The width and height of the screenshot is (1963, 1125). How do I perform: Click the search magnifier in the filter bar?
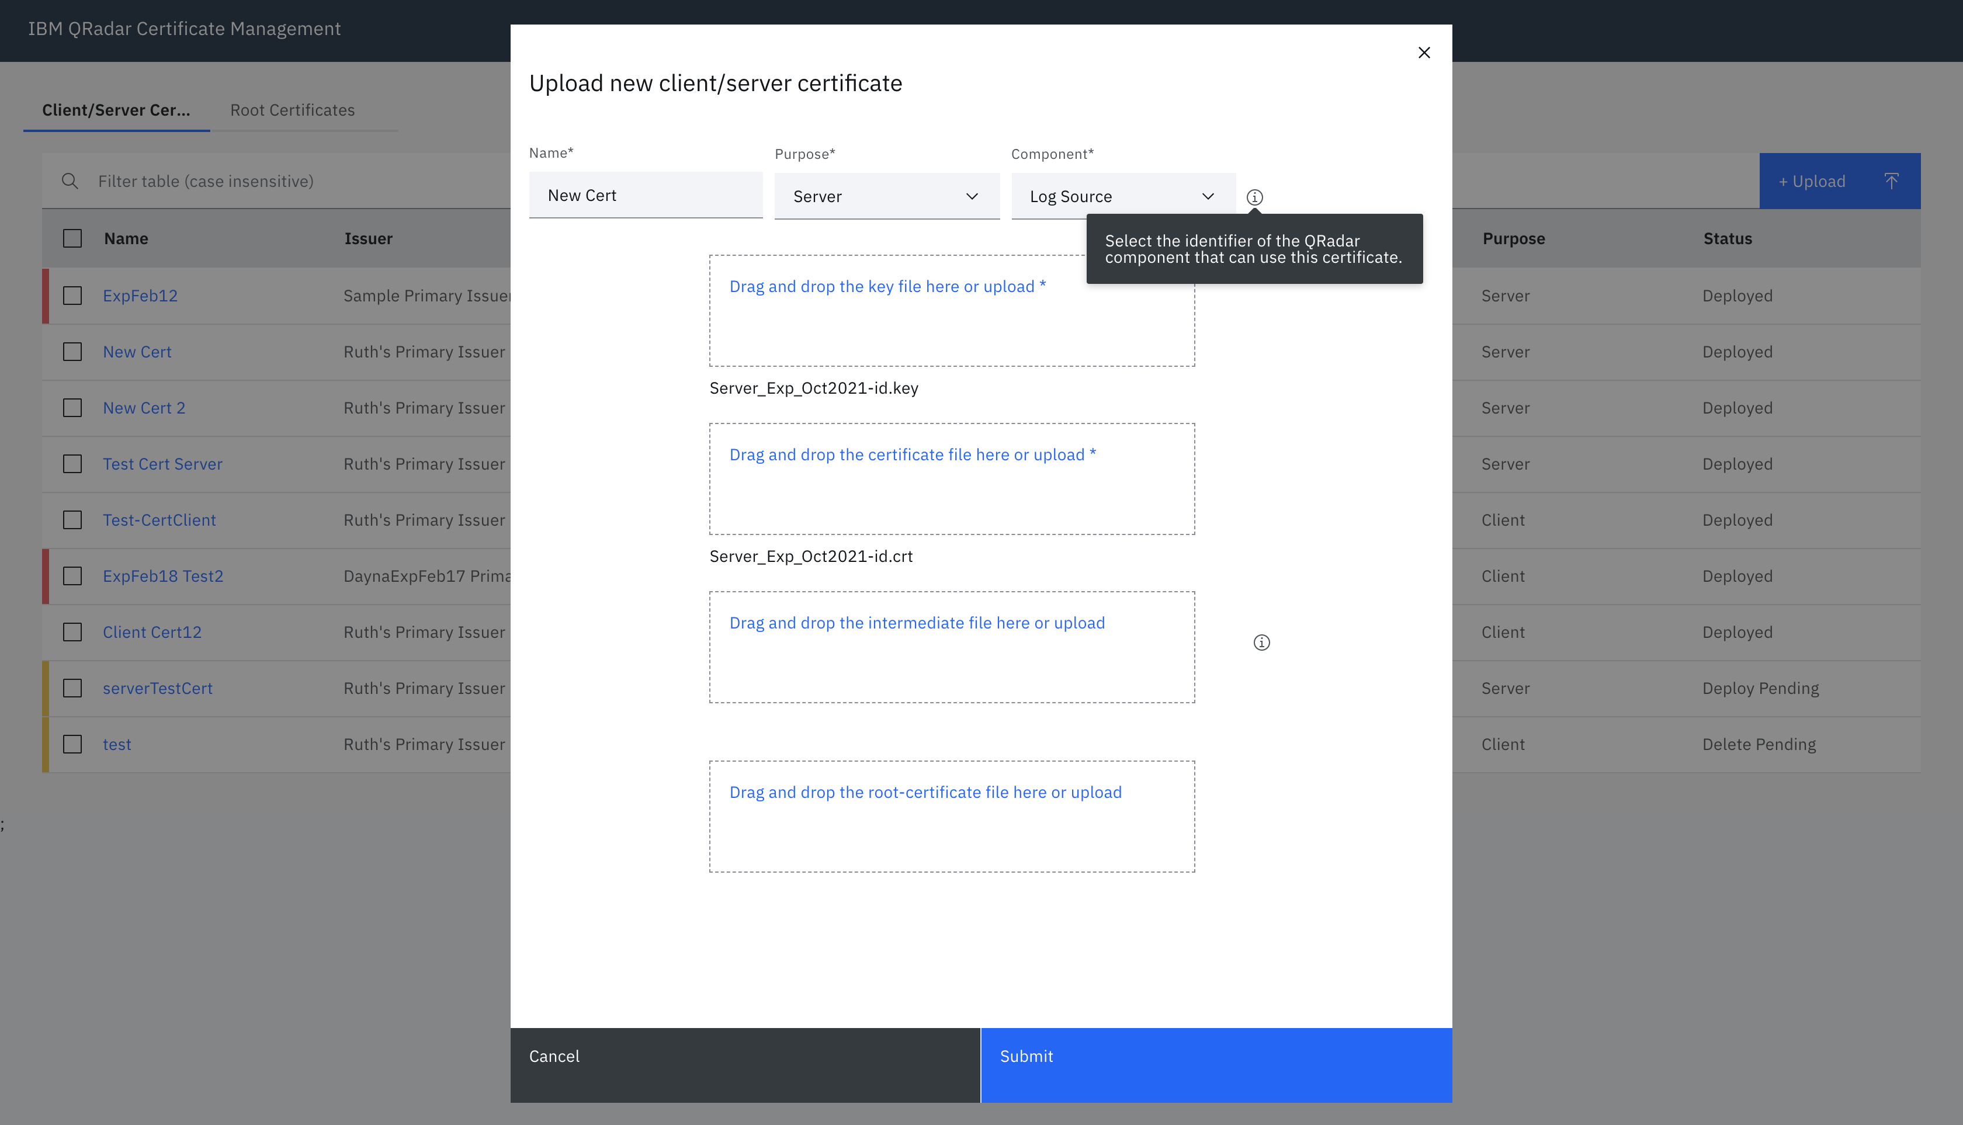[x=70, y=181]
